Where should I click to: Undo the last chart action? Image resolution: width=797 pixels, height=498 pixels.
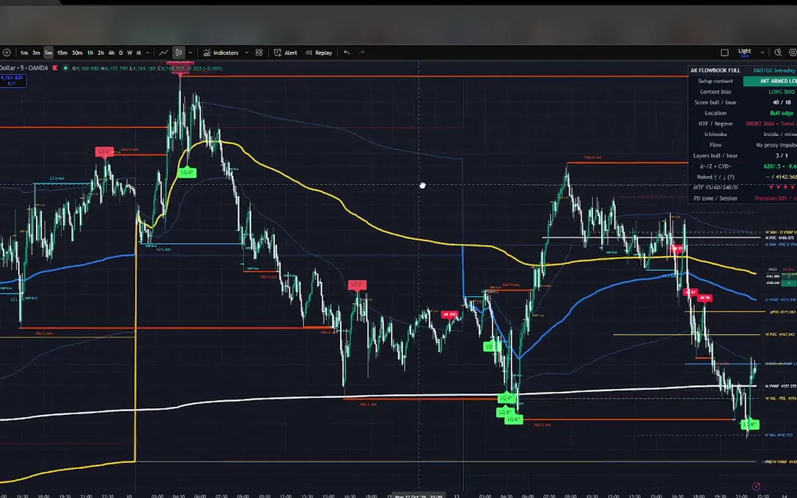click(x=347, y=52)
